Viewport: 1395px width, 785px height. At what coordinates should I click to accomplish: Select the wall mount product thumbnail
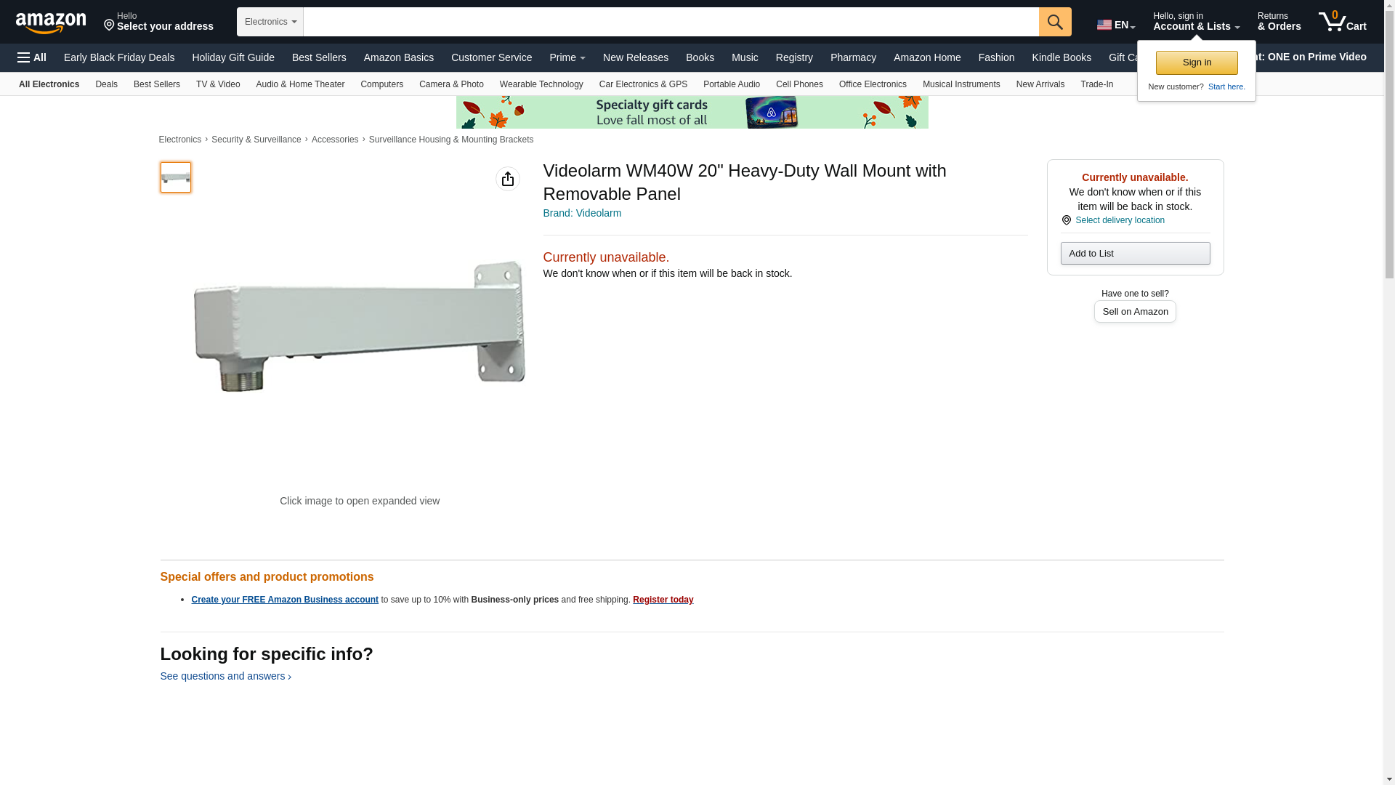[x=176, y=177]
